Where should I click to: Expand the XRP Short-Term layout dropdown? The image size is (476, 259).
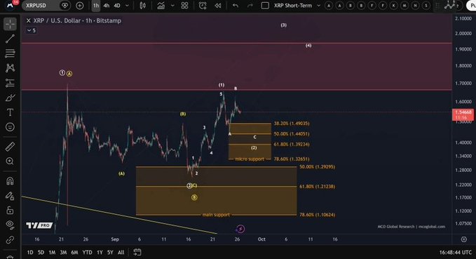[318, 6]
